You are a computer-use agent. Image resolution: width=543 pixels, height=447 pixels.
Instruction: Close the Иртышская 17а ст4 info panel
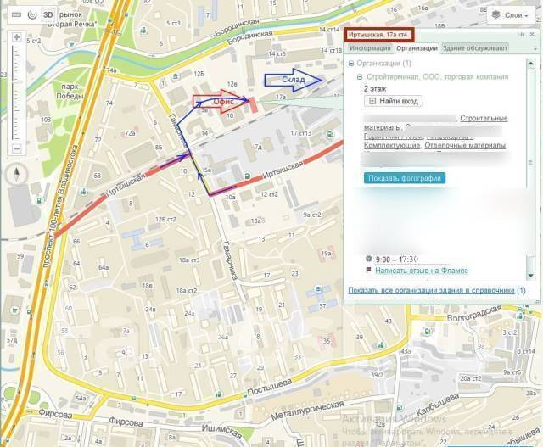point(532,35)
